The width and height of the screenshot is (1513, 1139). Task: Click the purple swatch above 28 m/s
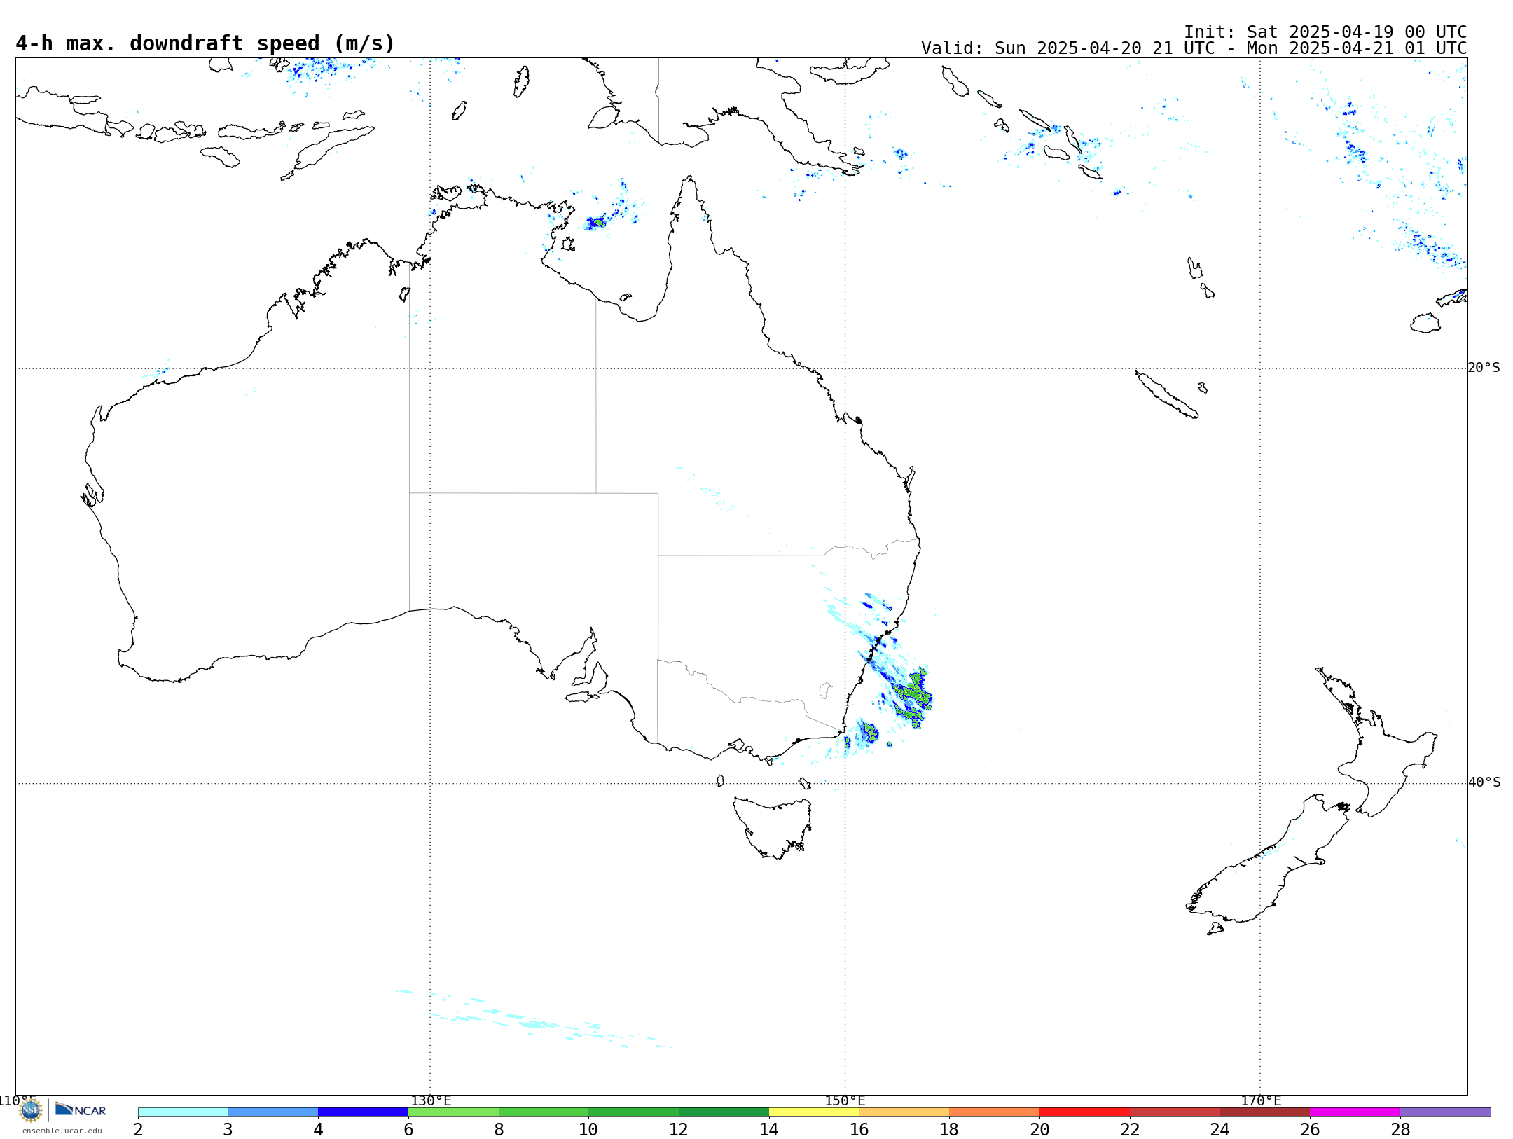1446,1112
